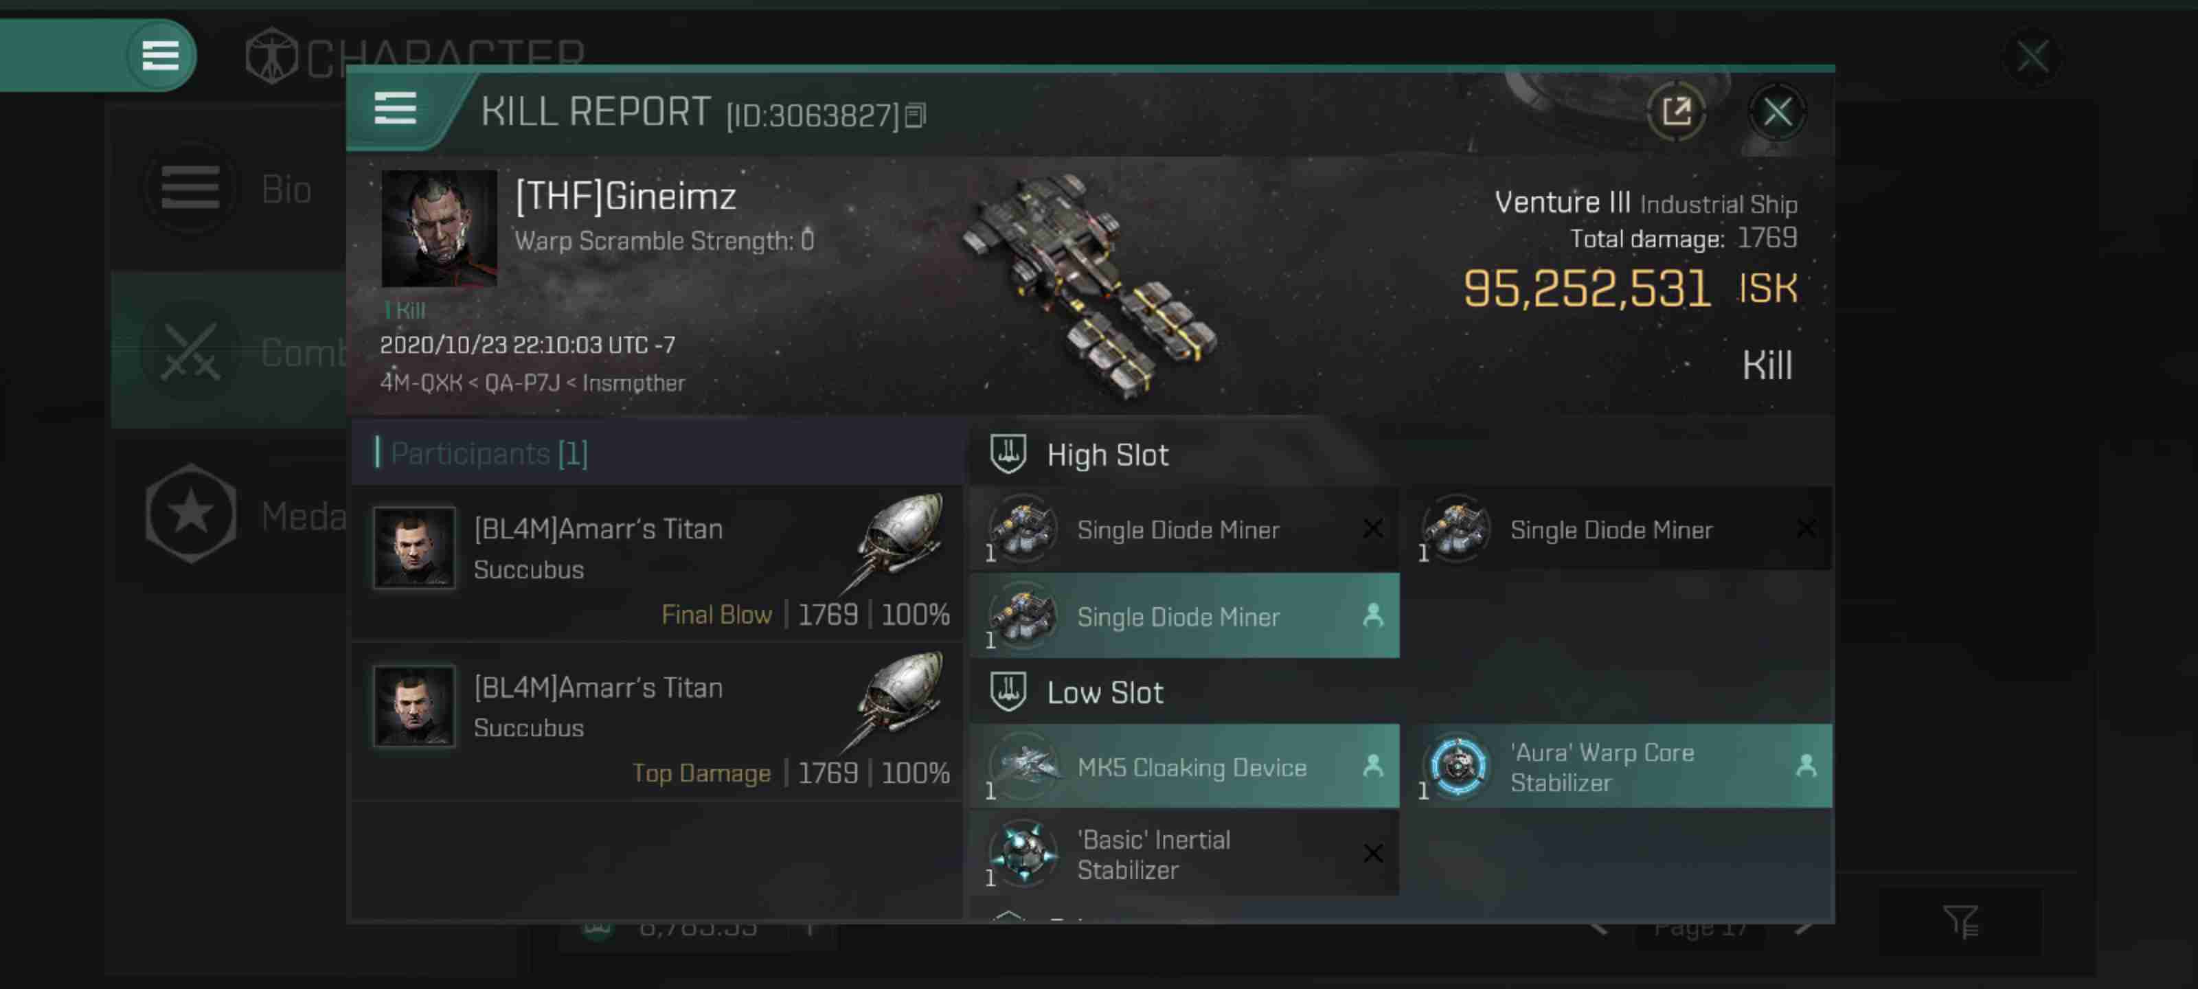The image size is (2198, 989).
Task: Expand the kill report hamburger menu
Action: (x=397, y=109)
